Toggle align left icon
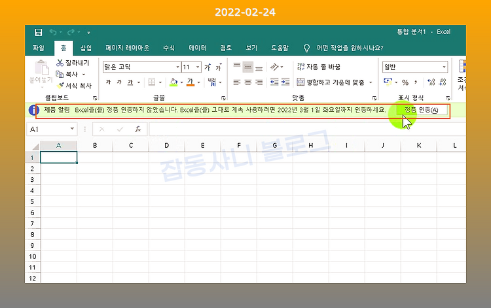 tap(237, 82)
